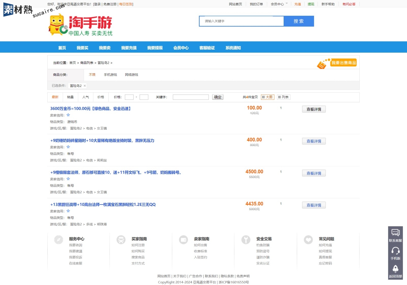This screenshot has height=285, width=407.
Task: Open the 在线客服 footer link
Action: click(76, 263)
